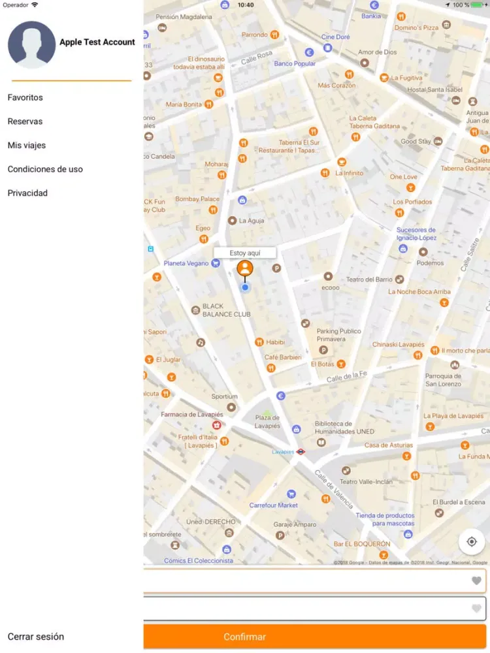Tap the Bar EL BOQUERÓN drink icon

[384, 554]
